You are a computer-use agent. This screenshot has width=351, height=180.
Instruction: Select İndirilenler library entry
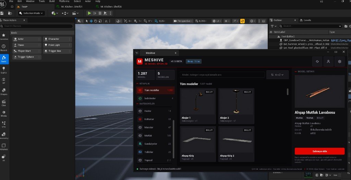point(155,98)
